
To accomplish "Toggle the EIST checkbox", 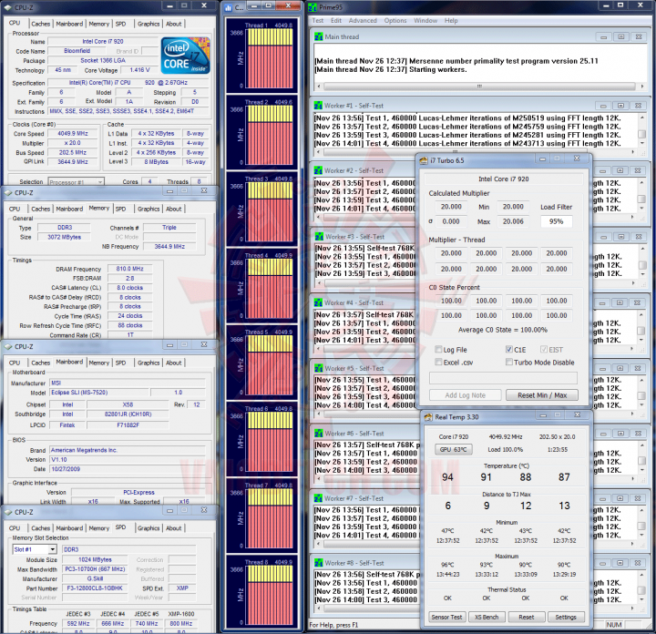I will [x=544, y=349].
